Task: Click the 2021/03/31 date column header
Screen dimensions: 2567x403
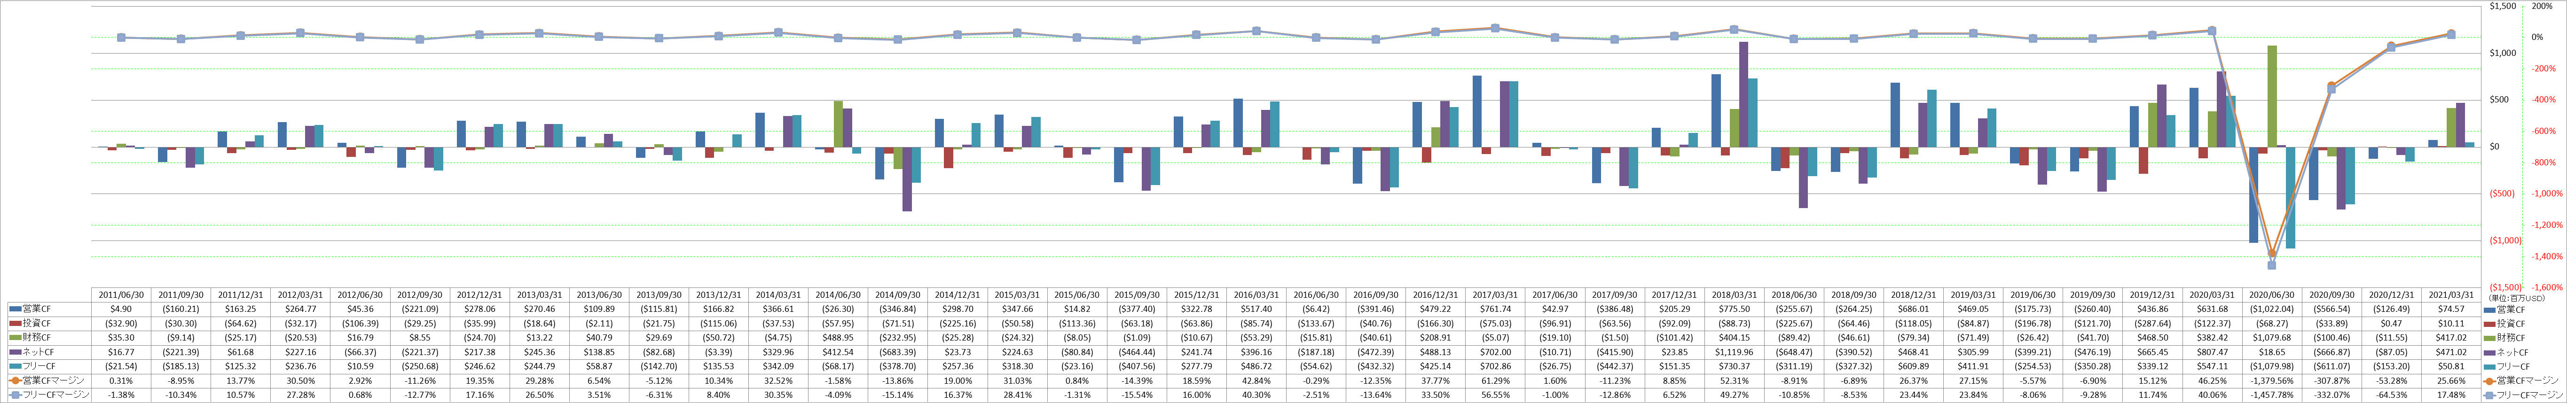Action: [2451, 295]
